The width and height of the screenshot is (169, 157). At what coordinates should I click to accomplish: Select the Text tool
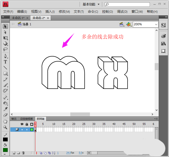[5, 62]
